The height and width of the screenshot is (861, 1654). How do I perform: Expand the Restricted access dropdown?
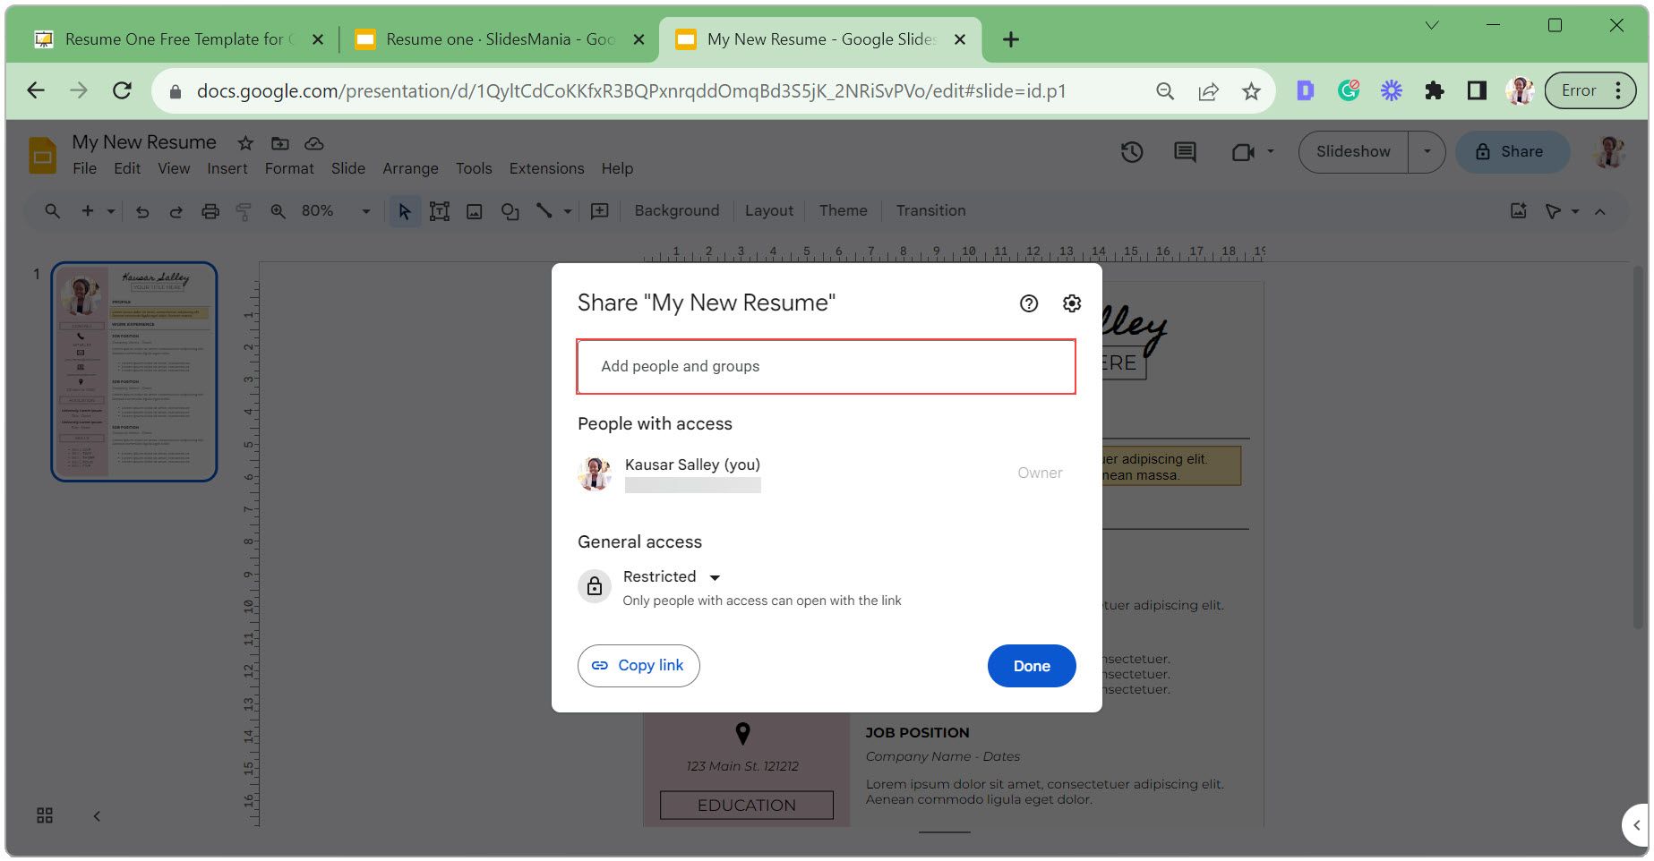[x=715, y=577]
